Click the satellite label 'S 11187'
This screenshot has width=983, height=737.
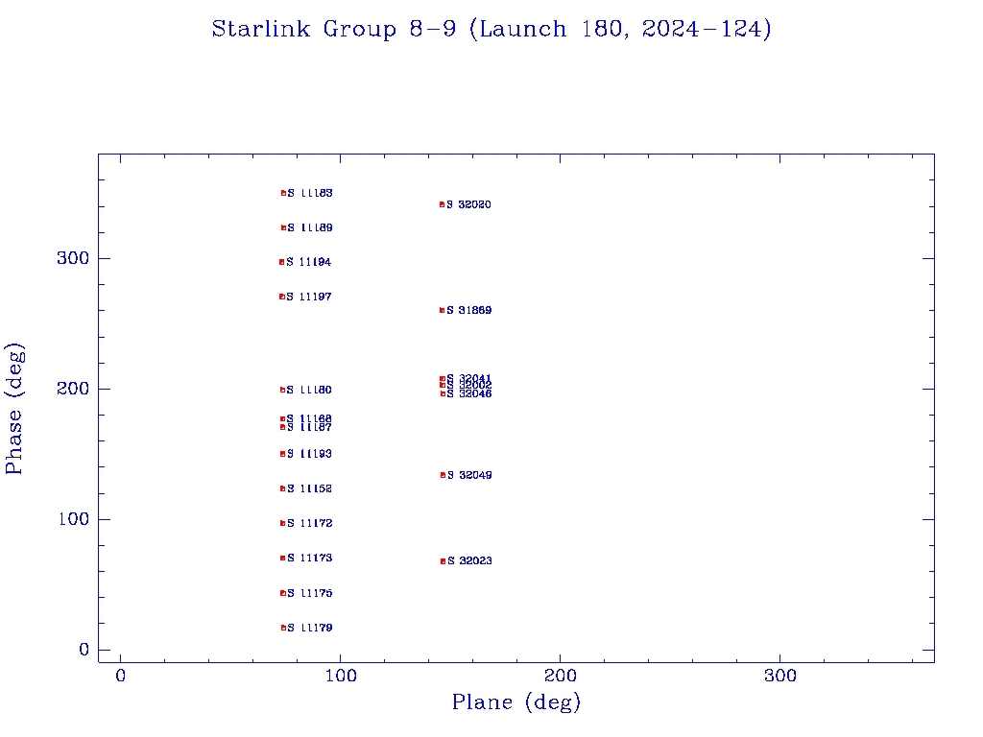(x=309, y=427)
